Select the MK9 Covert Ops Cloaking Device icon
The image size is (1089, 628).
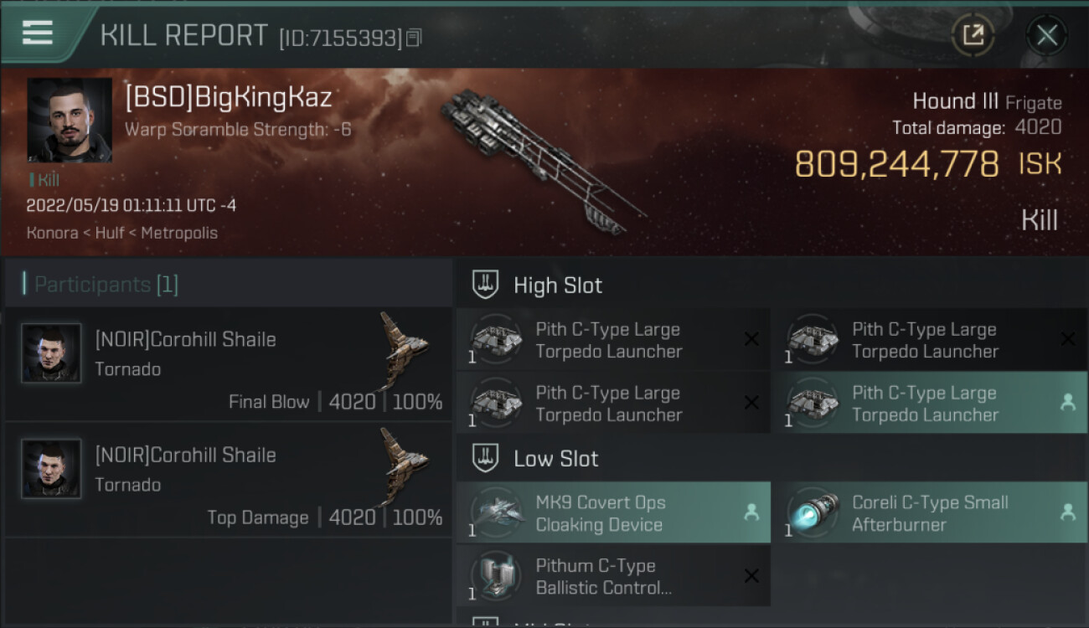[497, 512]
